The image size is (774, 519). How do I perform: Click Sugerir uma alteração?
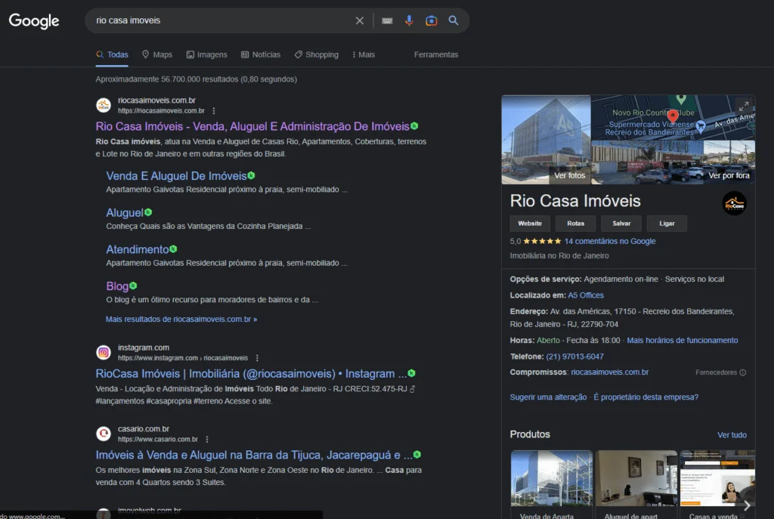(548, 397)
